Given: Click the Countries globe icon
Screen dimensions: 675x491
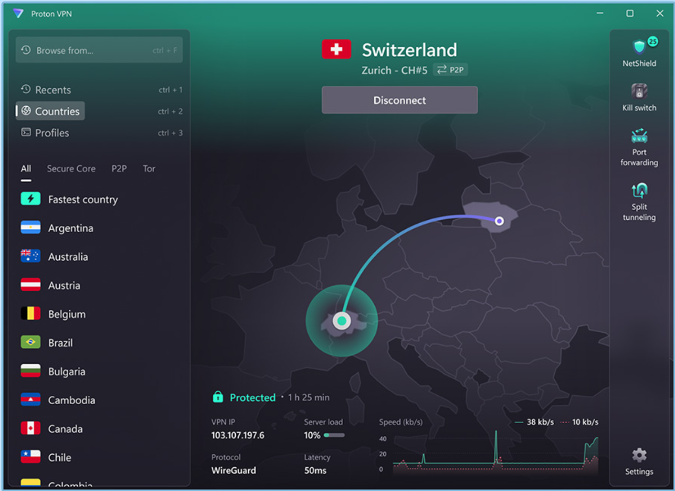Looking at the screenshot, I should pos(26,111).
